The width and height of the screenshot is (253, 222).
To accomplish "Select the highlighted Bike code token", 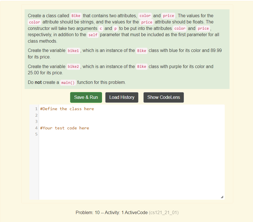I will pos(76,16).
